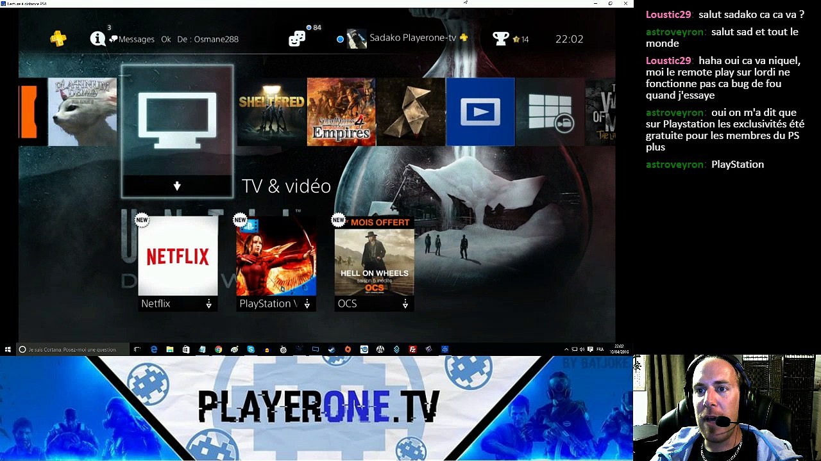Select the profile avatar beside Sadako Playerone-tv
This screenshot has height=461, width=821.
click(x=357, y=39)
